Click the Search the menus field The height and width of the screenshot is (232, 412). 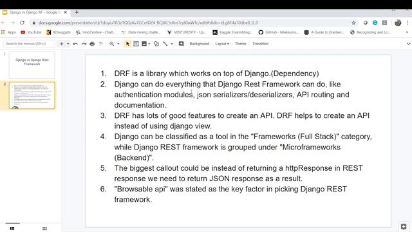tap(30, 44)
